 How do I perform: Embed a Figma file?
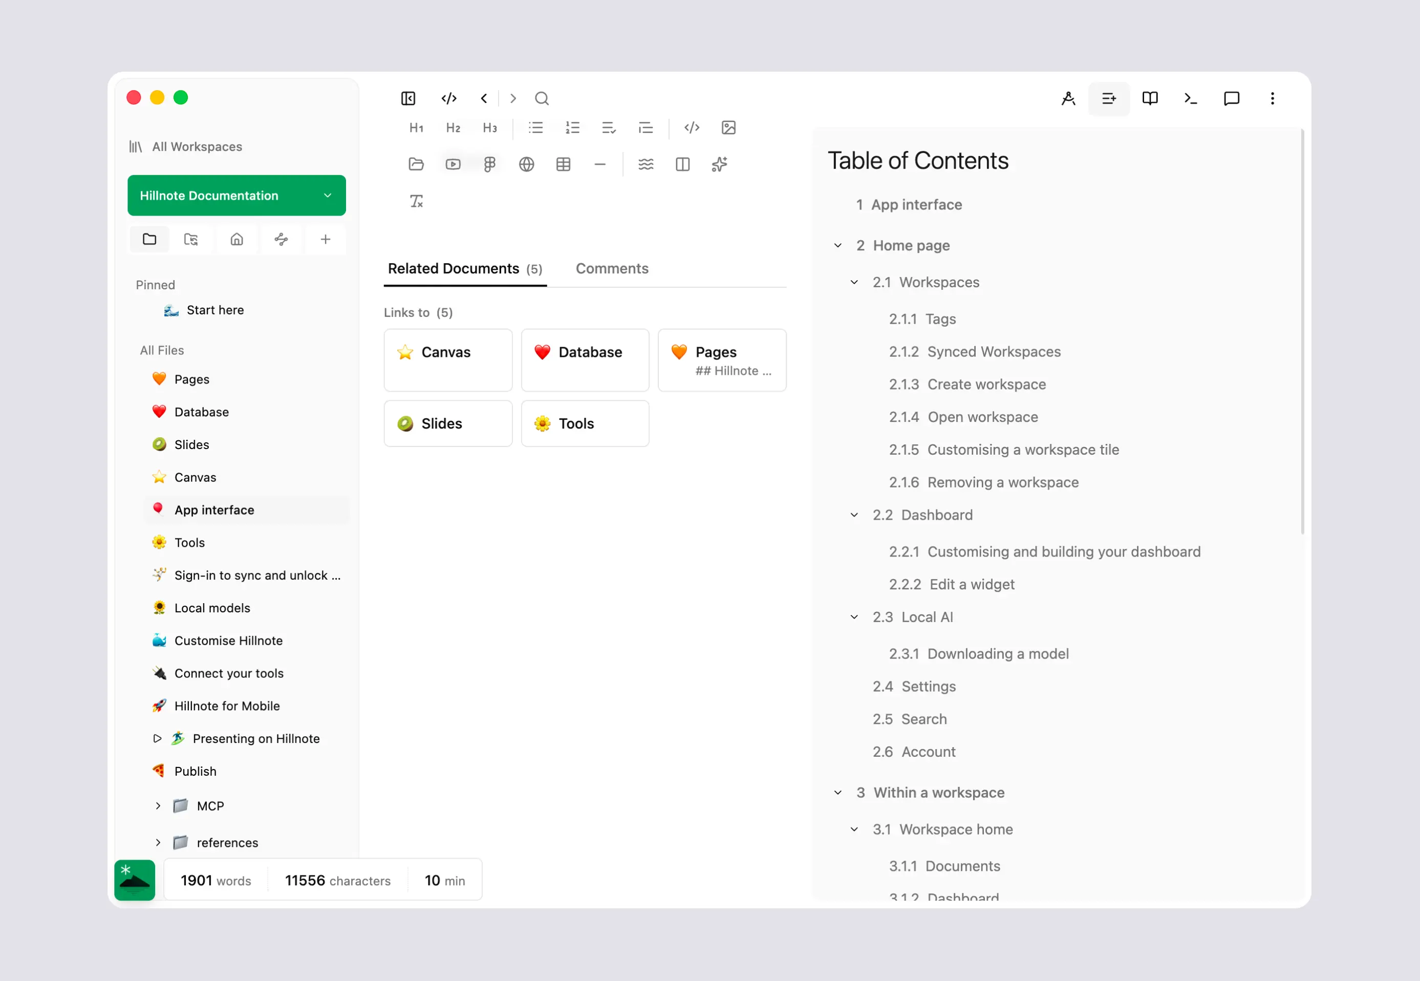pyautogui.click(x=490, y=164)
